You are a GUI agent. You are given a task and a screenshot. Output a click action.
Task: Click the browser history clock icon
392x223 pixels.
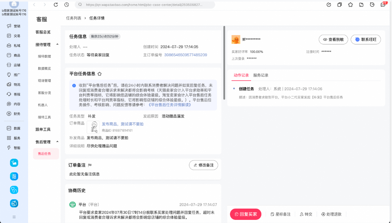[x=66, y=5]
